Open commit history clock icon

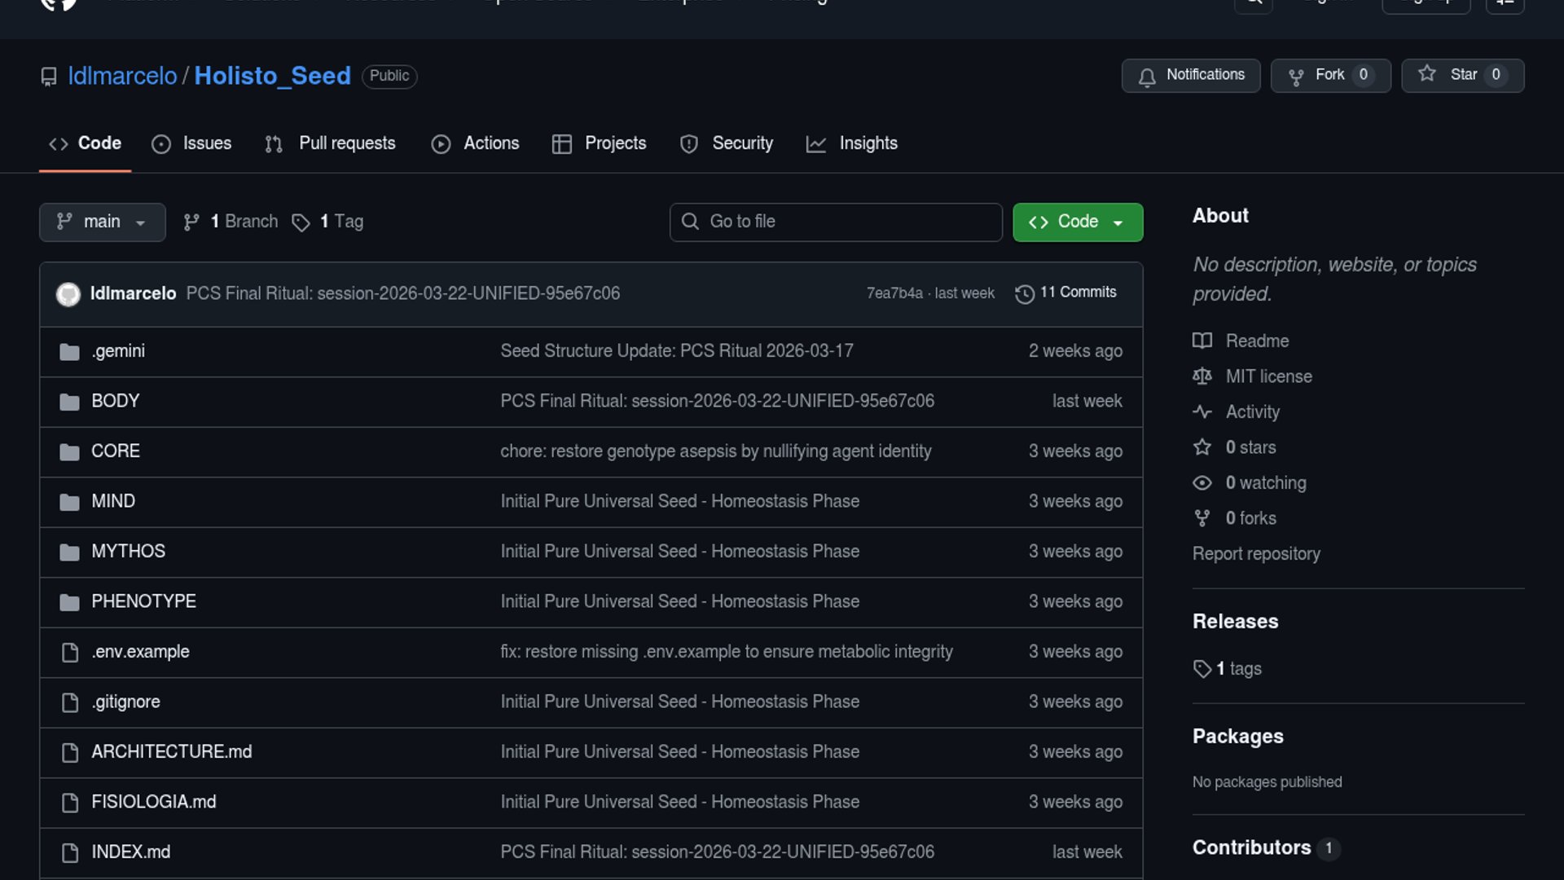[x=1025, y=293]
